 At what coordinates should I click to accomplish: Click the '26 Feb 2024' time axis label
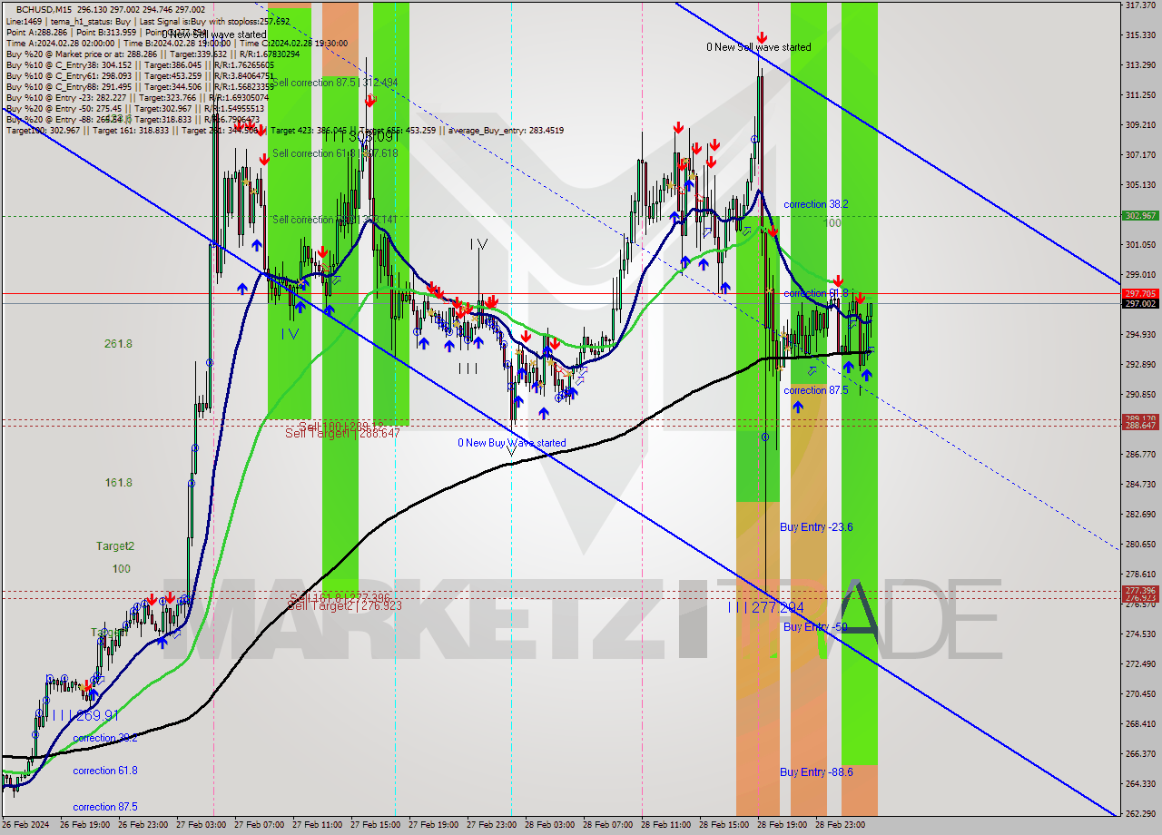25,826
